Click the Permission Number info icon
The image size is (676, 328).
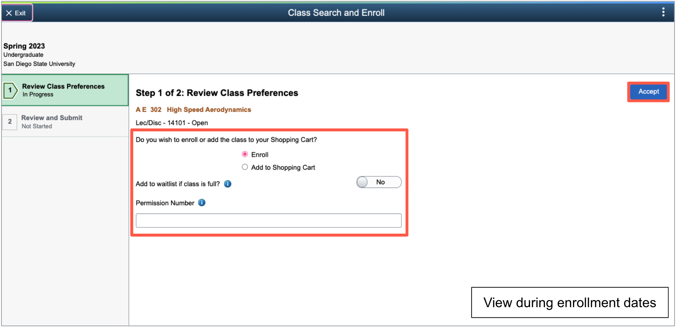202,203
